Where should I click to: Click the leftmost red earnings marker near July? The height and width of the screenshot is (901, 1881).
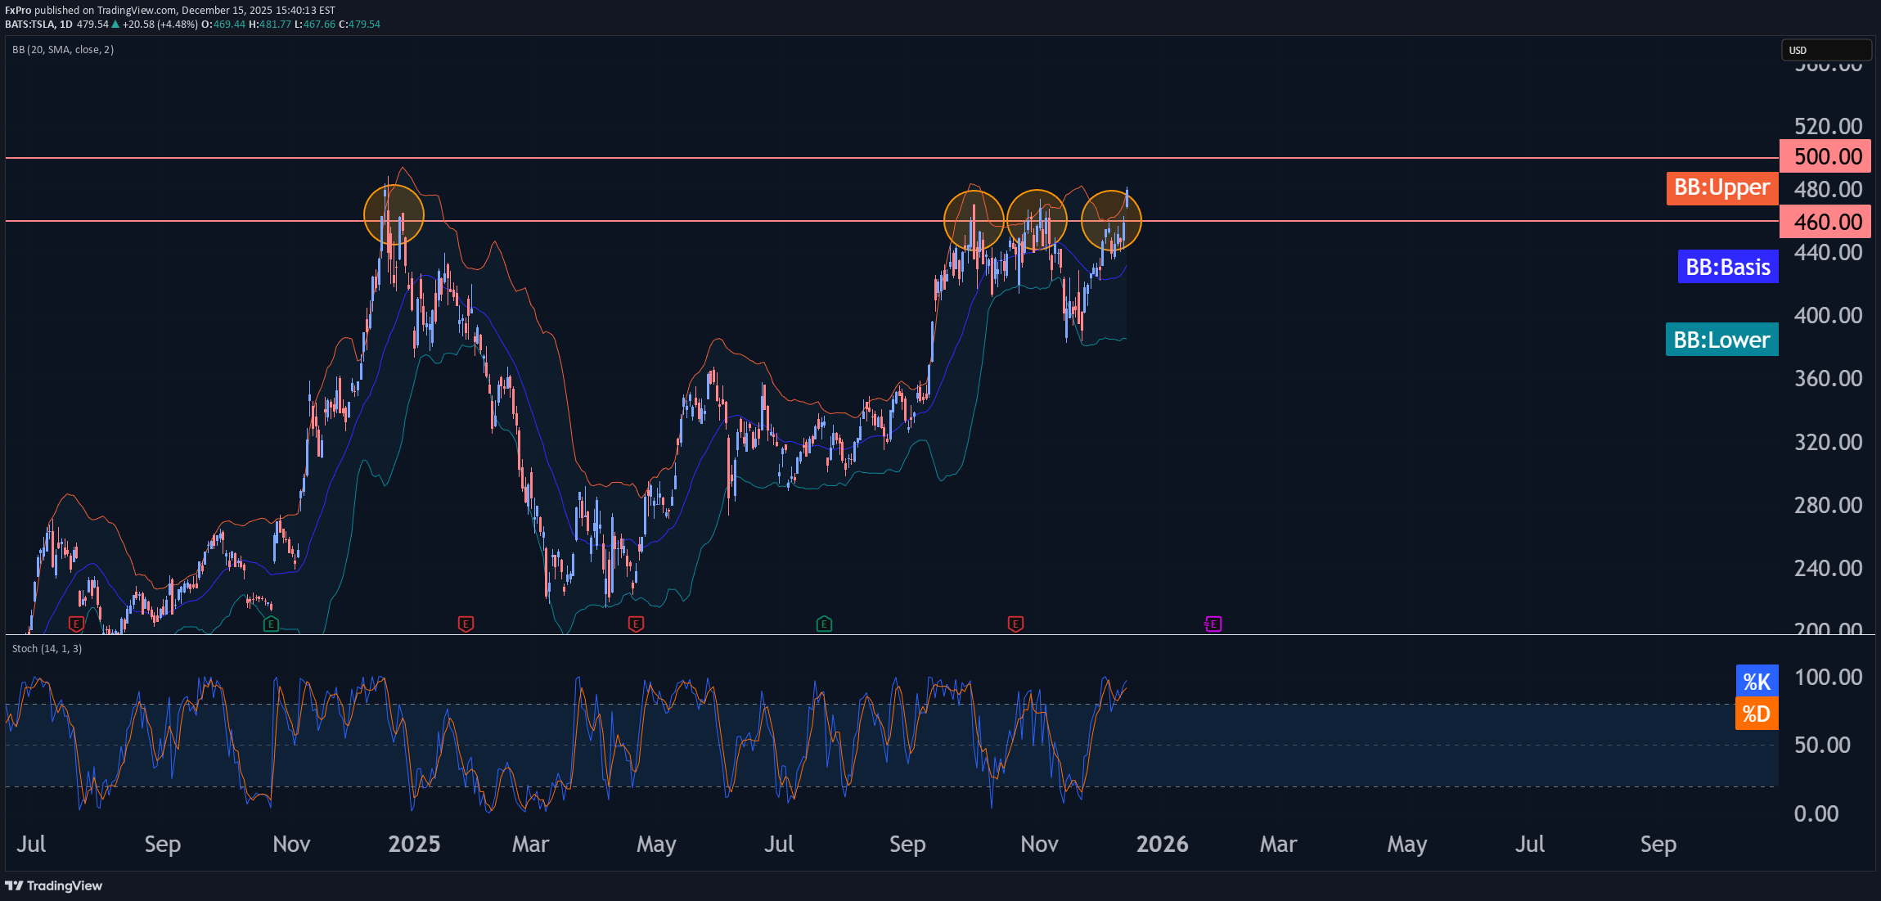(76, 624)
